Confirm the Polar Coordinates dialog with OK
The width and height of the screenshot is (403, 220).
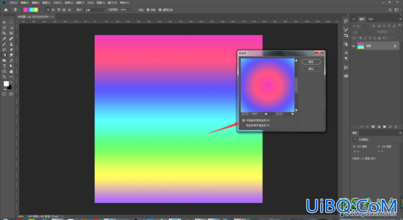(x=311, y=62)
